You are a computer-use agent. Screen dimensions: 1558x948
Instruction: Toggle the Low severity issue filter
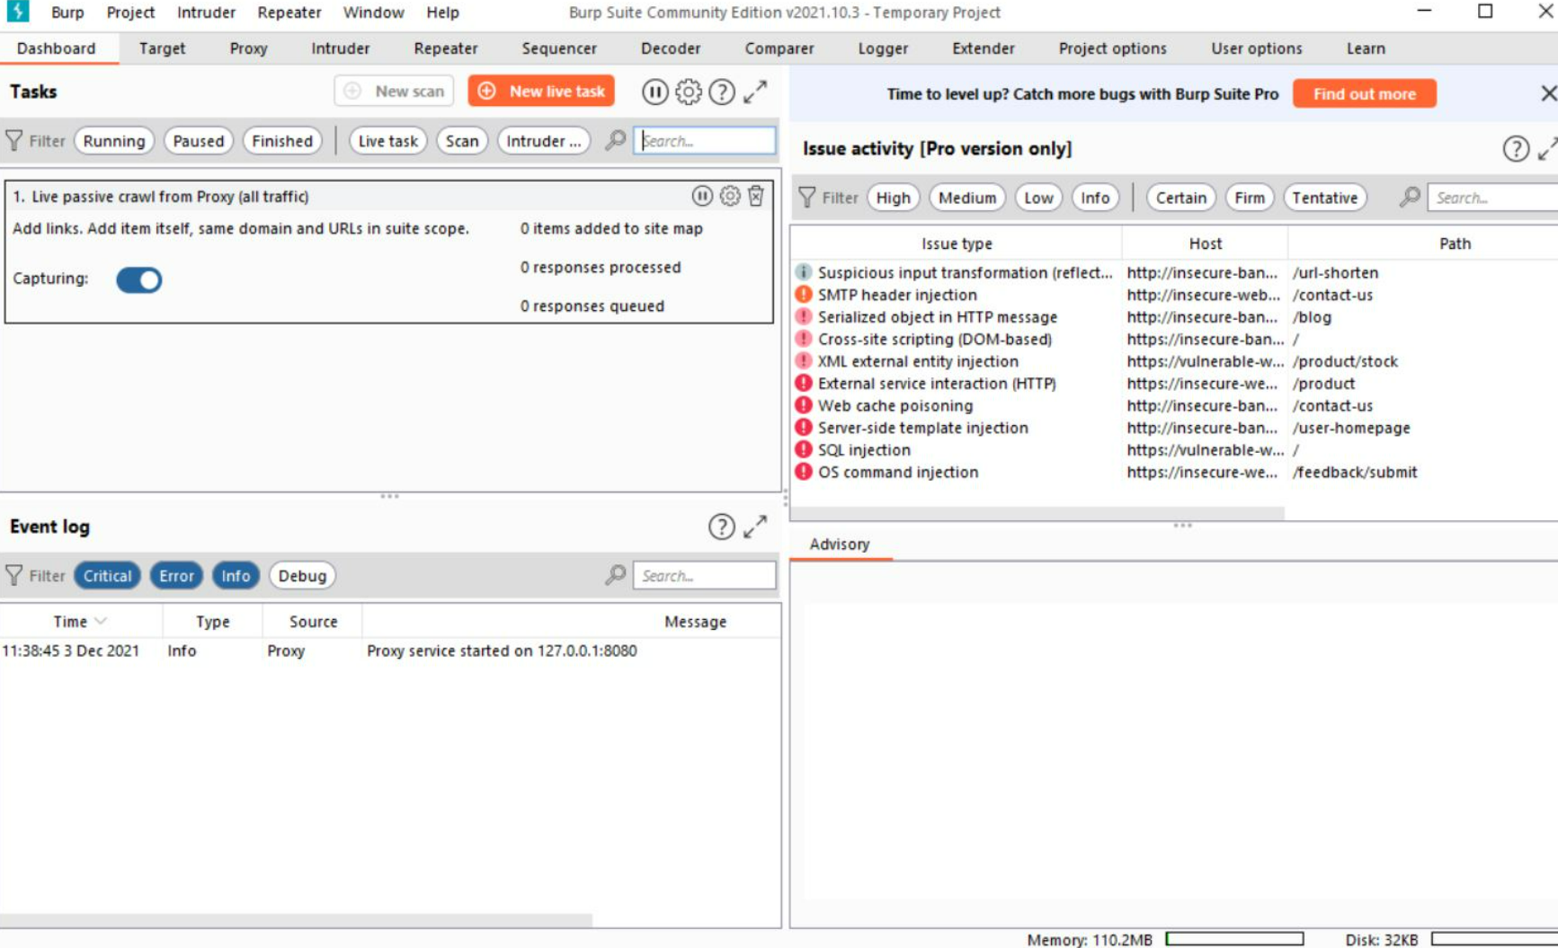(x=1038, y=198)
